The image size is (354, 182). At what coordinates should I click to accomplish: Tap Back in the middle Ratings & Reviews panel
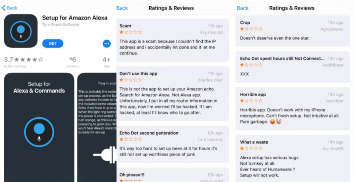point(122,8)
